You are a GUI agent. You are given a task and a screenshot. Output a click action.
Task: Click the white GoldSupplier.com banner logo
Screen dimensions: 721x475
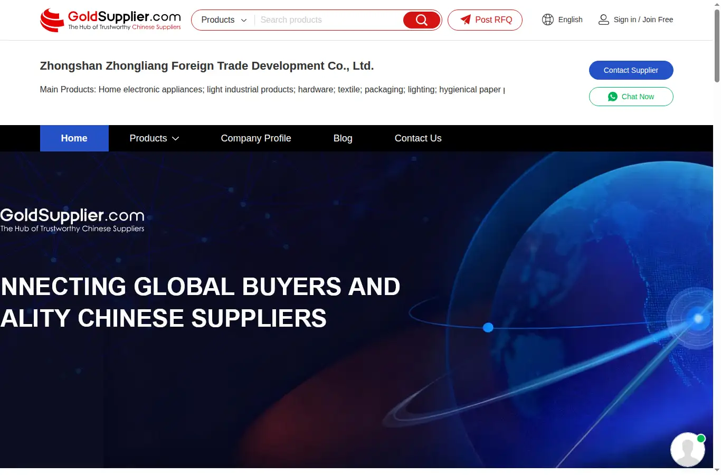(x=72, y=220)
